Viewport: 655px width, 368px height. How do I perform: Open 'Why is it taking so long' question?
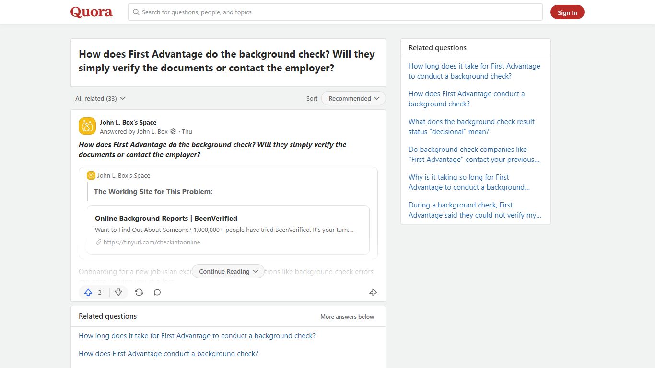pyautogui.click(x=469, y=182)
